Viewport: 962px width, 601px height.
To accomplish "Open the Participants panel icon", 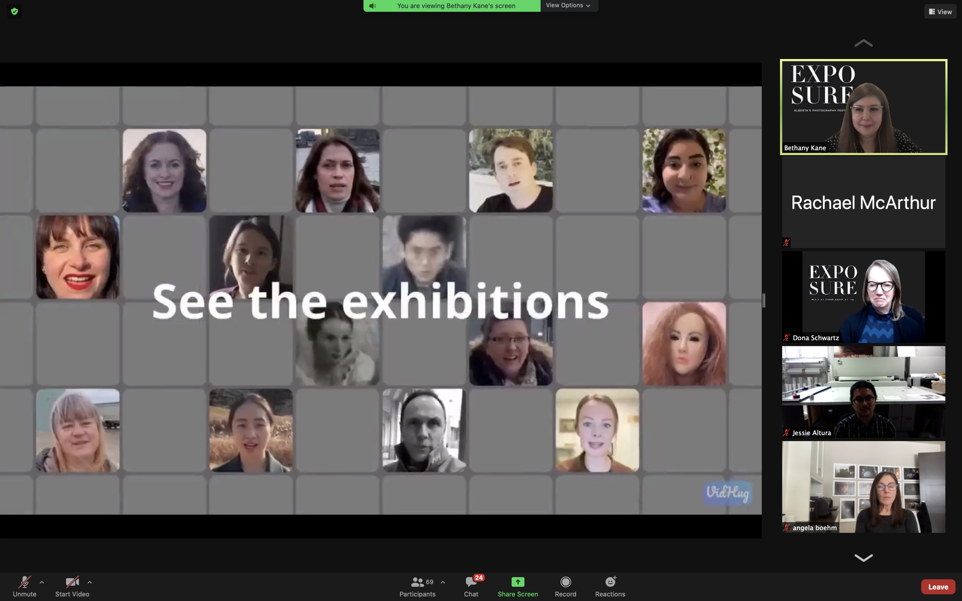I will pos(417,582).
